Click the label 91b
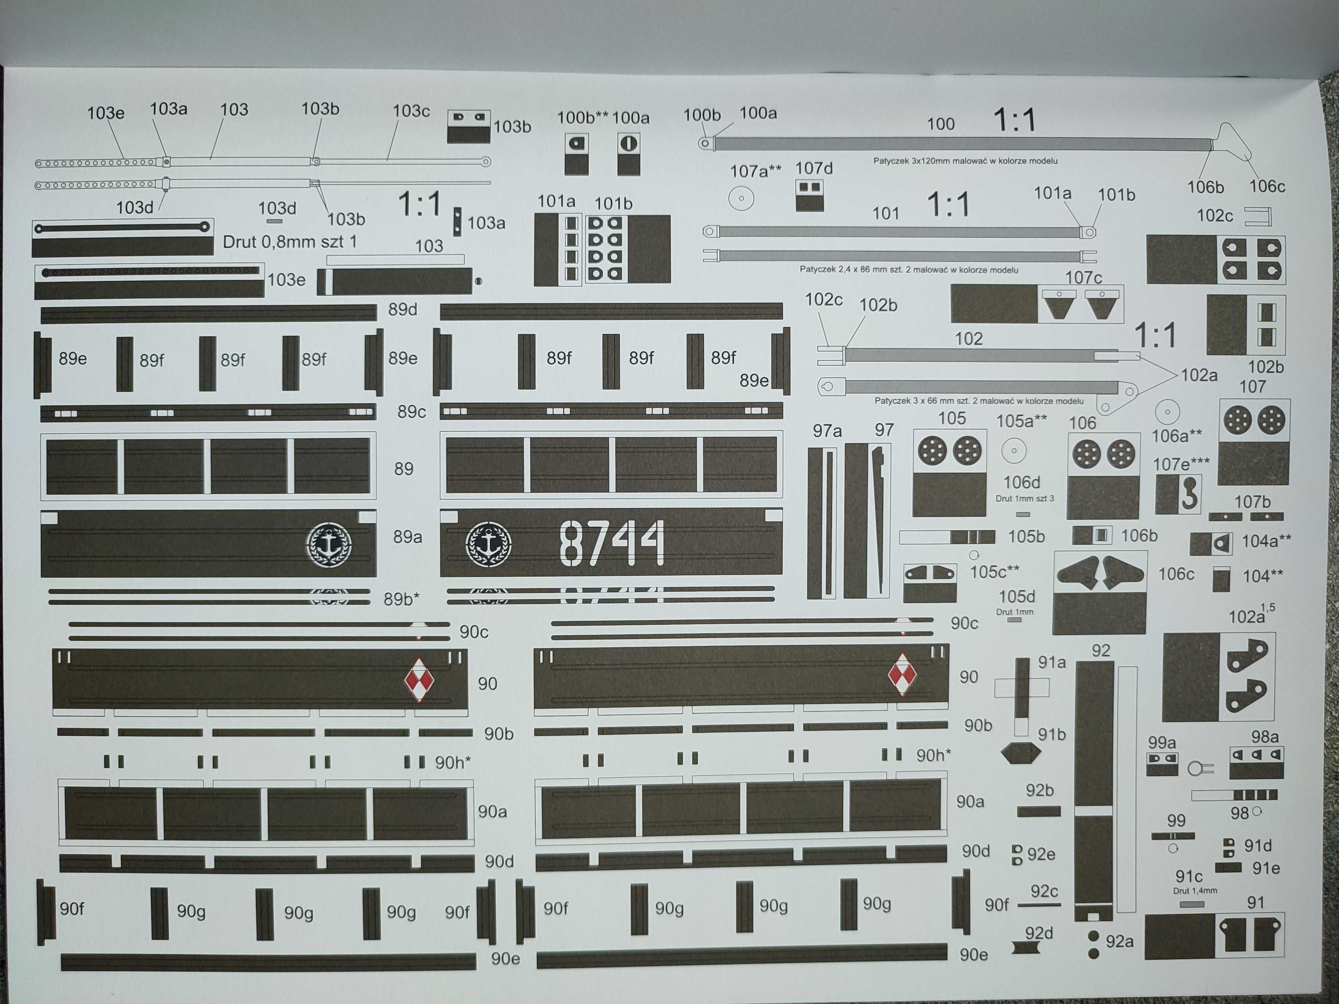Screen dimensions: 1339x1004 (1052, 734)
